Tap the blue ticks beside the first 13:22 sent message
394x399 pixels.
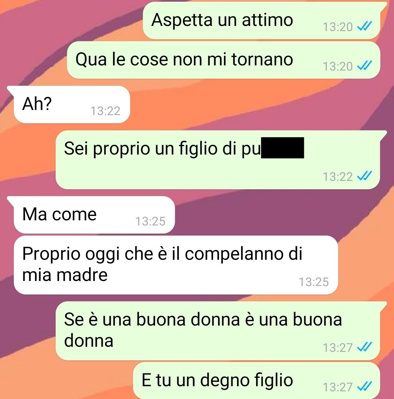point(364,176)
